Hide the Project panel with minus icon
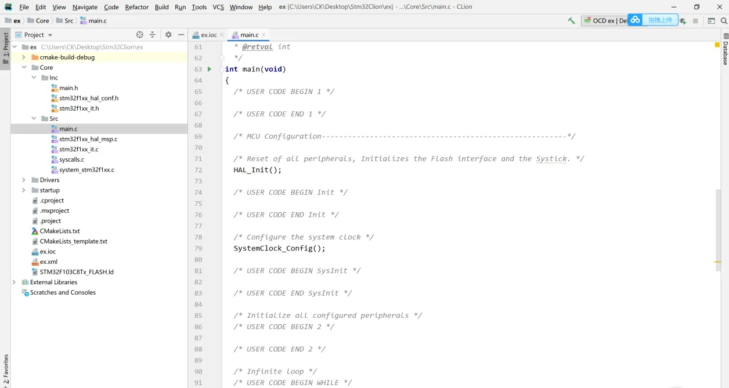The image size is (729, 388). (x=181, y=35)
